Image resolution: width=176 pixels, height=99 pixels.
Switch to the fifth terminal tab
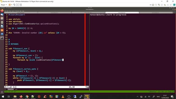(x=156, y=13)
